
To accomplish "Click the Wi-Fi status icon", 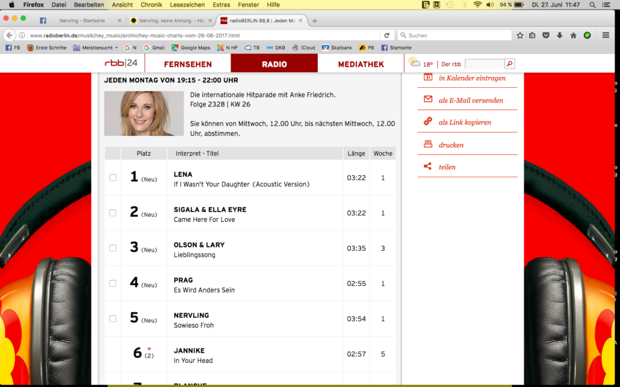I will pos(477,5).
